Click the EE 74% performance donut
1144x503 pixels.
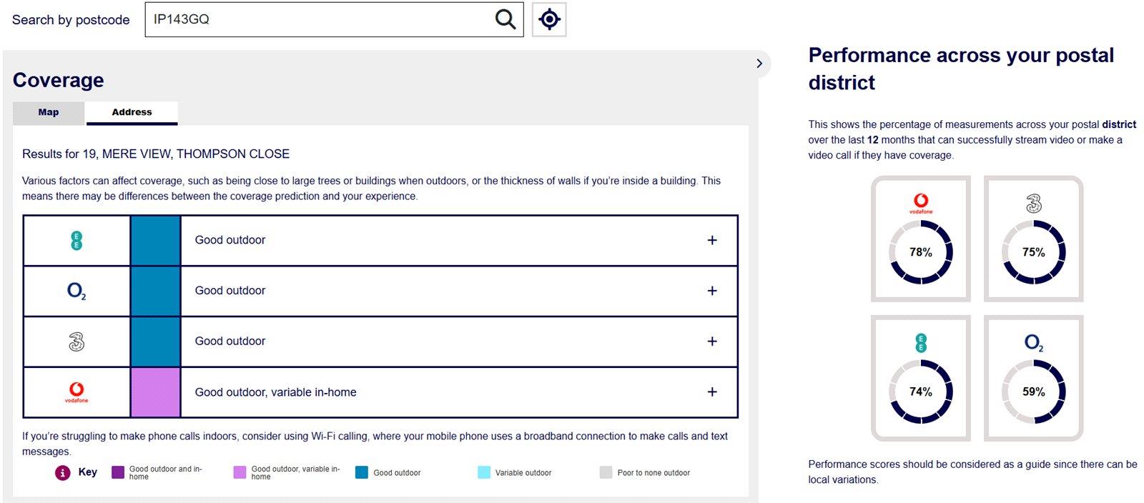[921, 392]
